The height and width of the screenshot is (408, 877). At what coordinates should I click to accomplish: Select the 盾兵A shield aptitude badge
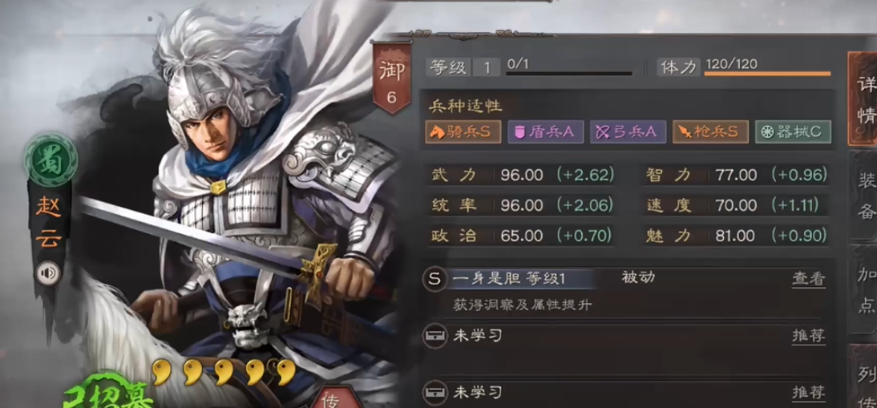click(x=545, y=132)
